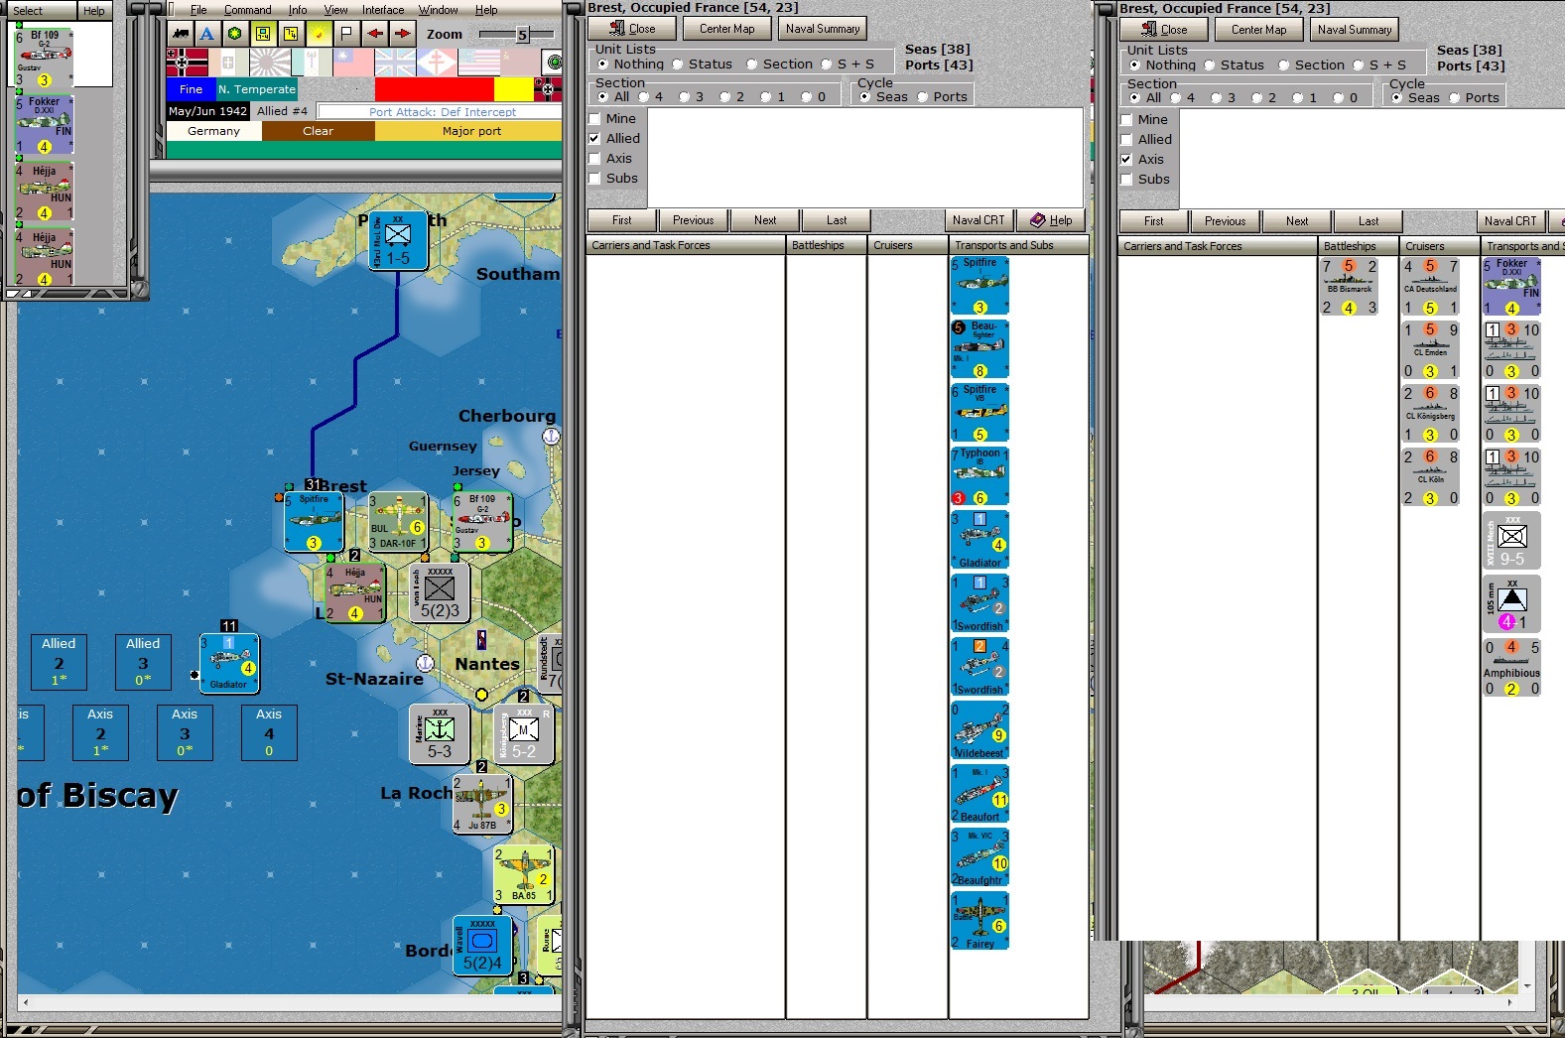Open the Window menu
Screen dimensions: 1565x1038
438,10
